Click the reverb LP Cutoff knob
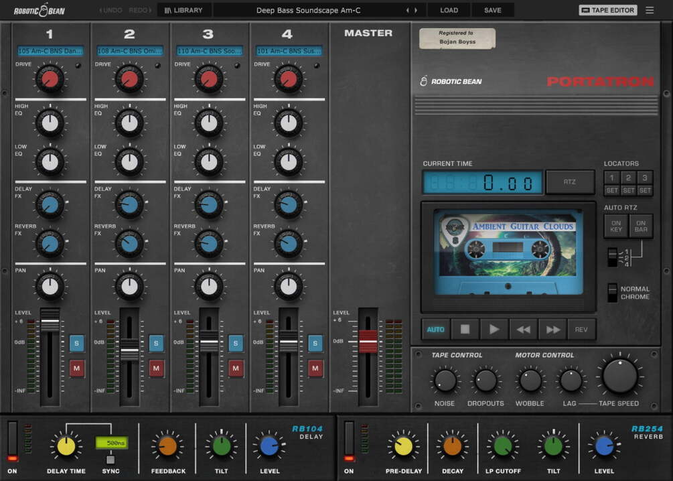Image resolution: width=673 pixels, height=481 pixels. point(503,446)
